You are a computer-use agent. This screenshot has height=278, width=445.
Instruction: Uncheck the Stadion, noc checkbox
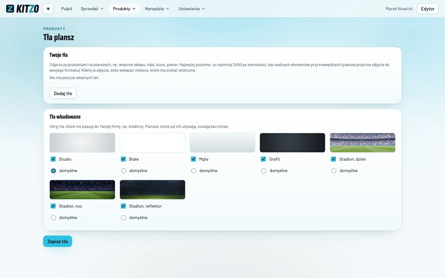tap(53, 206)
